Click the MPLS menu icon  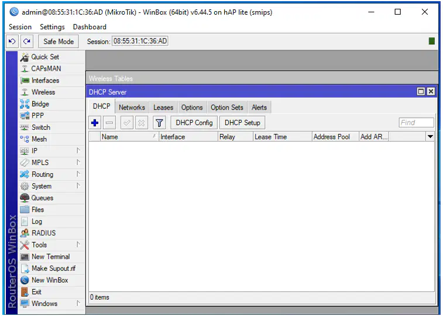25,163
